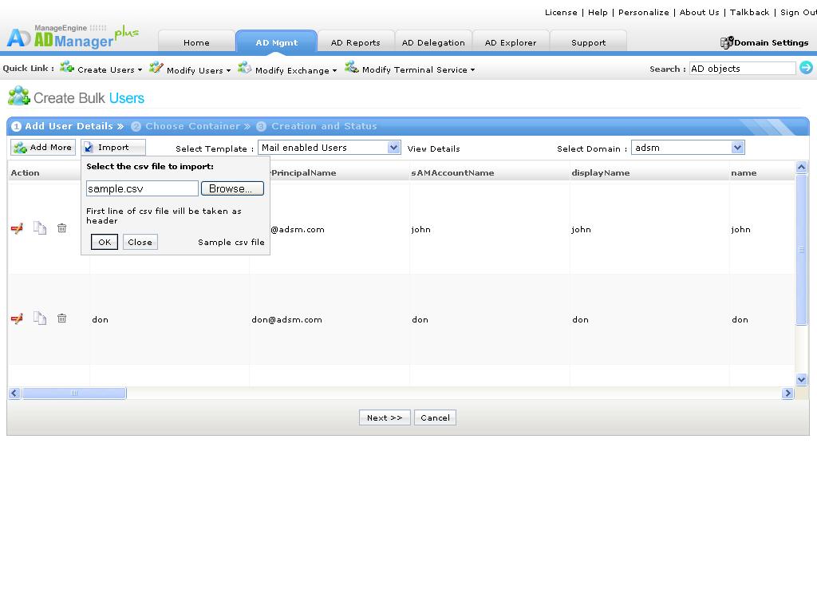
Task: Click the csv file path field
Action: 142,188
